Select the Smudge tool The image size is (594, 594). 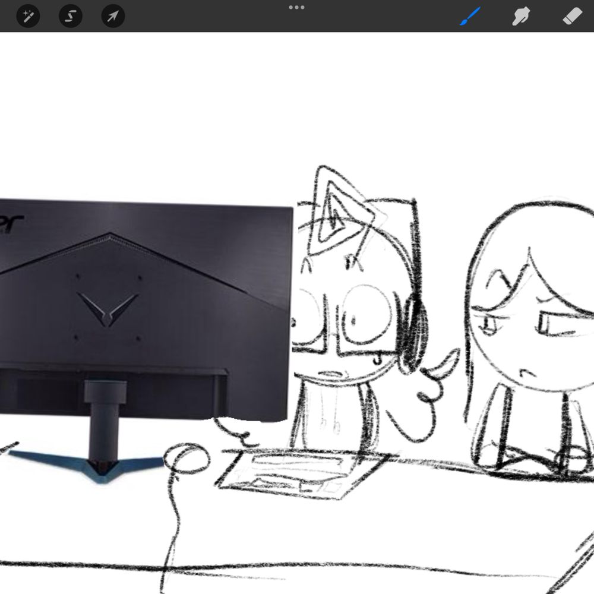pos(521,16)
